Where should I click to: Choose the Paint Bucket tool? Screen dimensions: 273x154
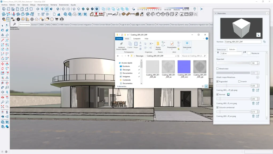tap(2, 30)
